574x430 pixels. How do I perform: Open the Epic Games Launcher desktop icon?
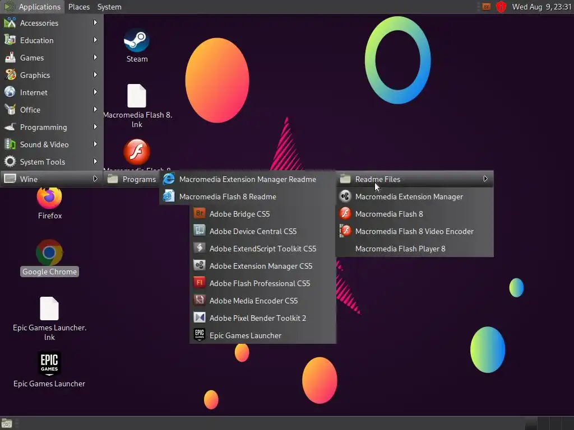pos(49,363)
